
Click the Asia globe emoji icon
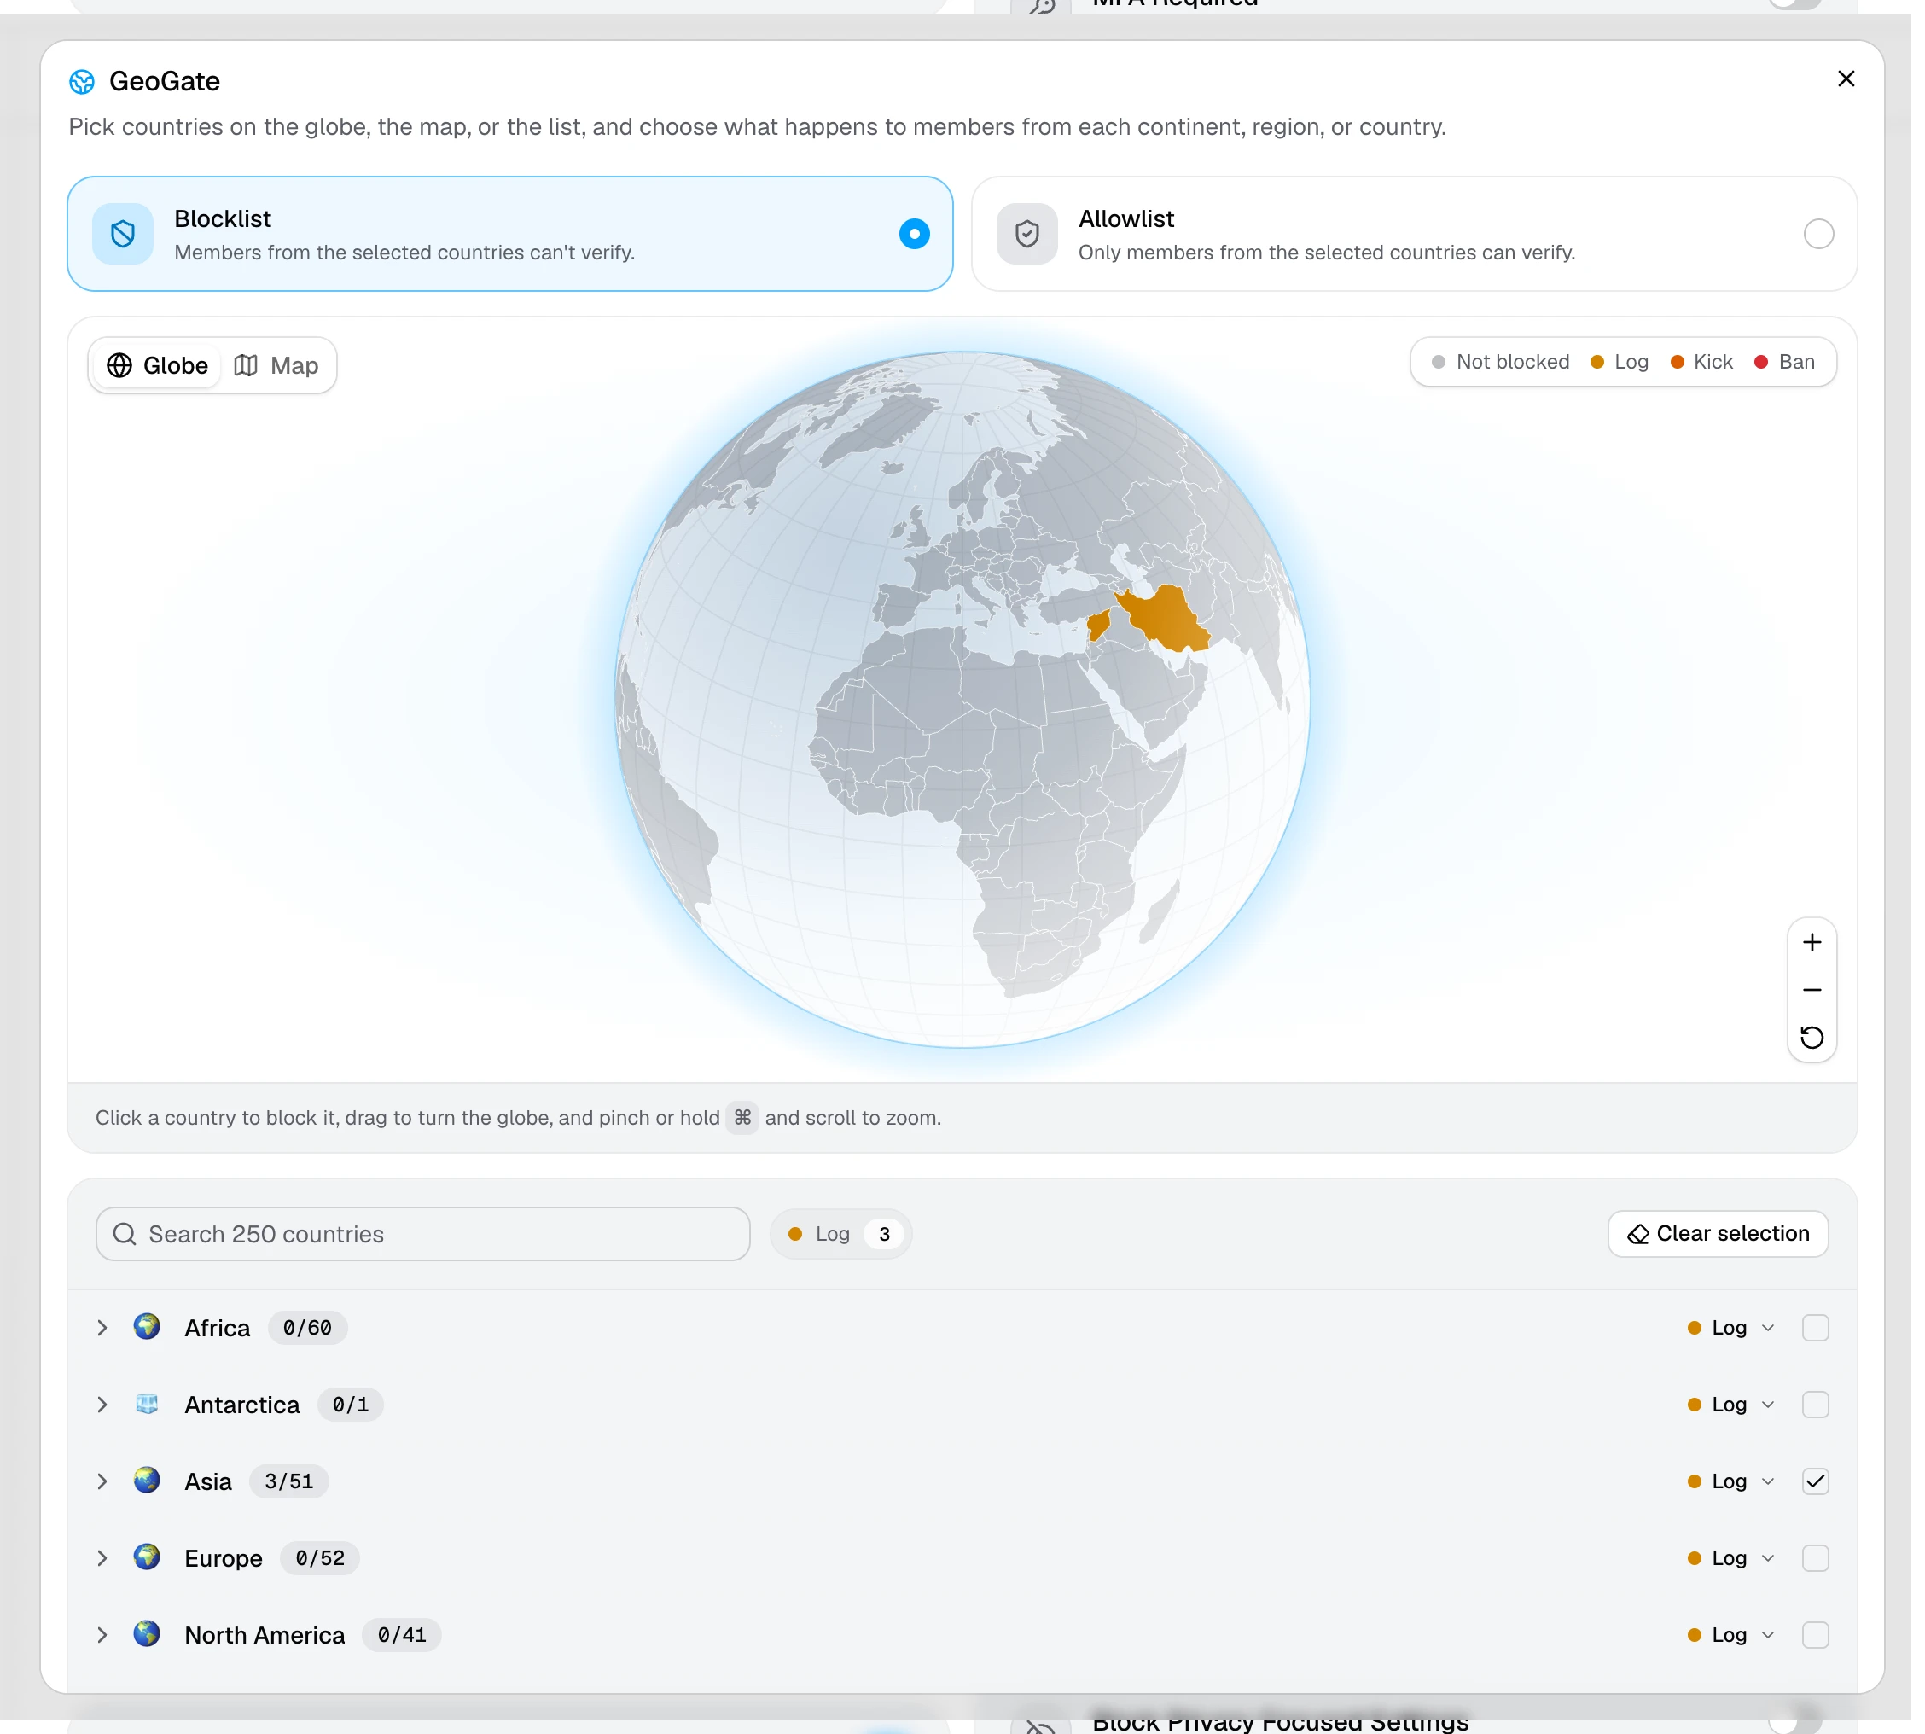click(147, 1480)
